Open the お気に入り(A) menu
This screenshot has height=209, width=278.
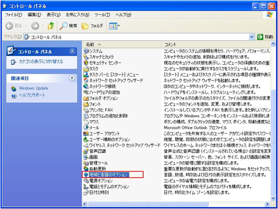tap(78, 15)
